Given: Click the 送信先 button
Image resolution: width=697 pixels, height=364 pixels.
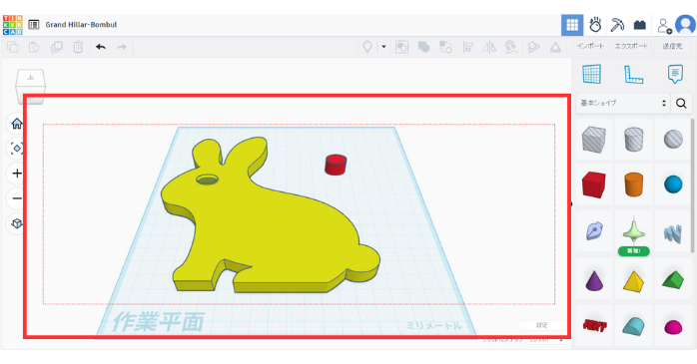Looking at the screenshot, I should (672, 46).
